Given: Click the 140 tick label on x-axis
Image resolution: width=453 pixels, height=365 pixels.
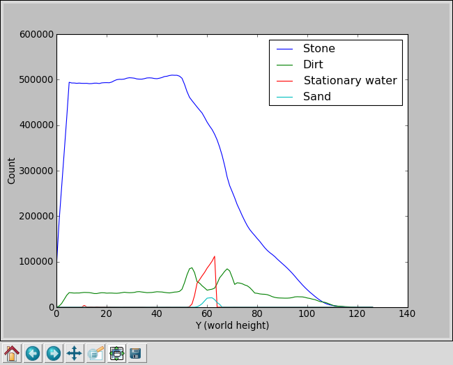Looking at the screenshot, I should point(408,314).
